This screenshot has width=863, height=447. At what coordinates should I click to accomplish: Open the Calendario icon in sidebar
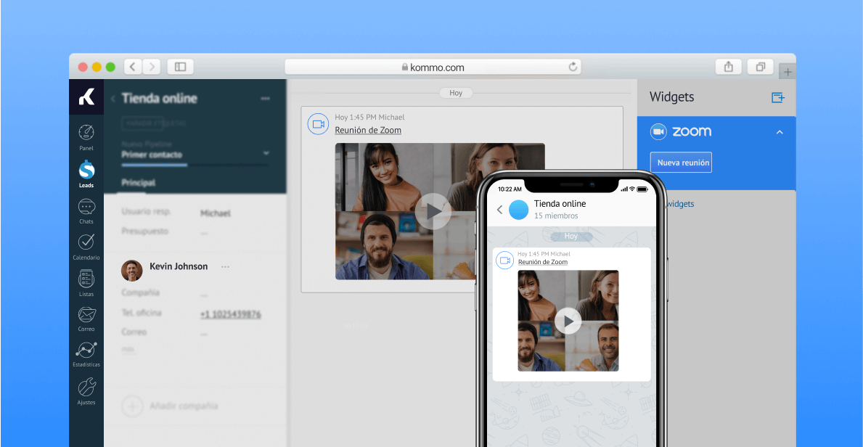tap(86, 242)
